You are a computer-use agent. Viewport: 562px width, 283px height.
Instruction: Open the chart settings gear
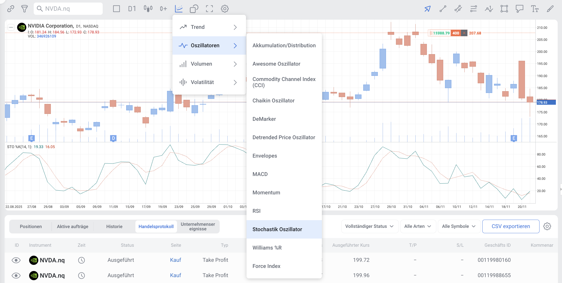tap(225, 9)
